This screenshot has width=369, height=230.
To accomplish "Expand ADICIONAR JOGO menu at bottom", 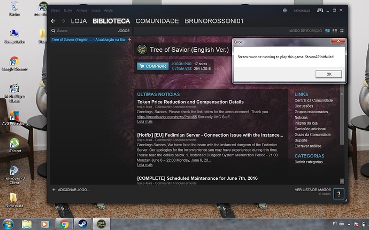I will (x=71, y=189).
